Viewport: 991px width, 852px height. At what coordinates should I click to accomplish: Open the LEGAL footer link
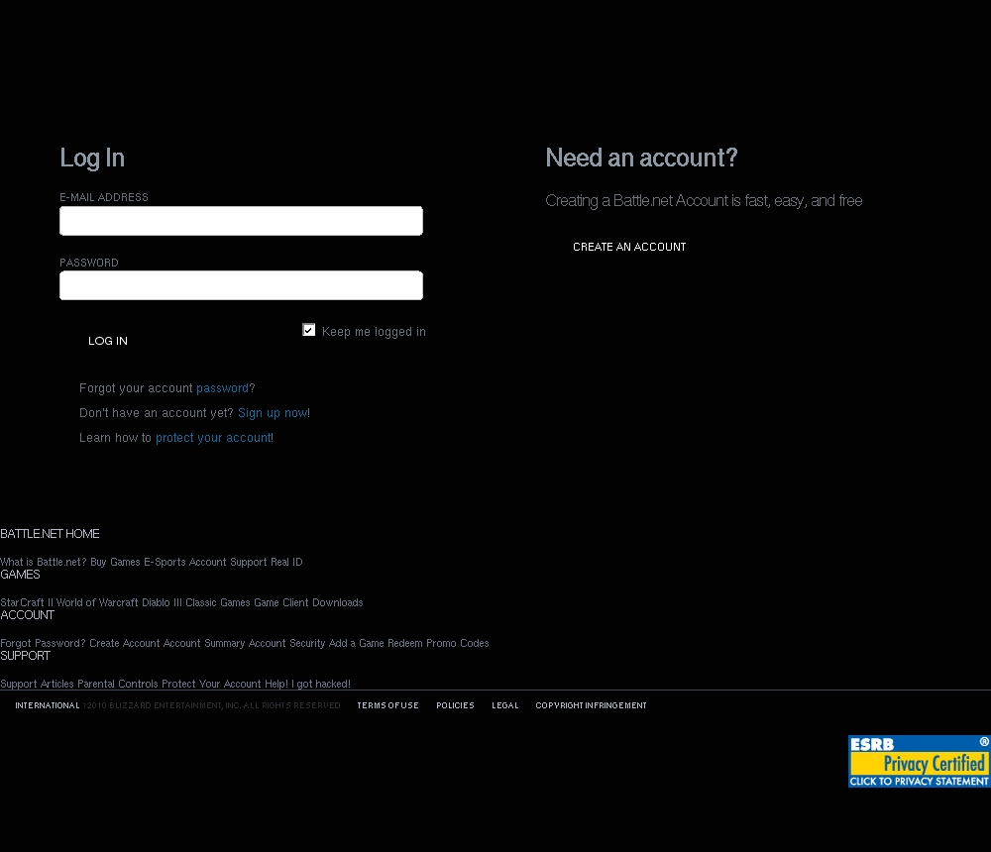505,705
